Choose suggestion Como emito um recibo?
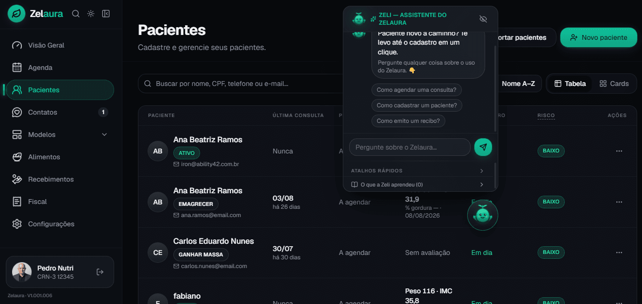The height and width of the screenshot is (304, 642). [x=408, y=120]
